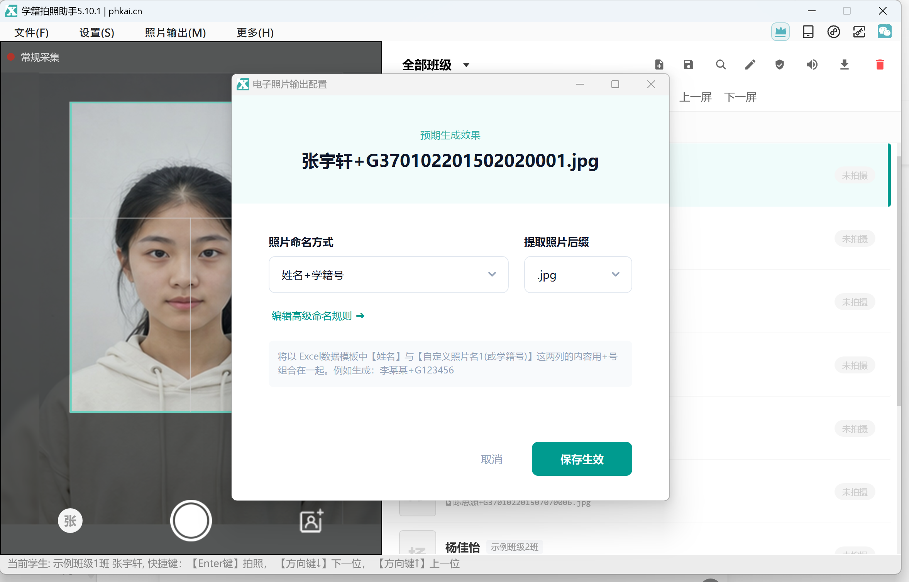Open the .jpg suffix dropdown
Viewport: 909px width, 582px height.
[578, 275]
